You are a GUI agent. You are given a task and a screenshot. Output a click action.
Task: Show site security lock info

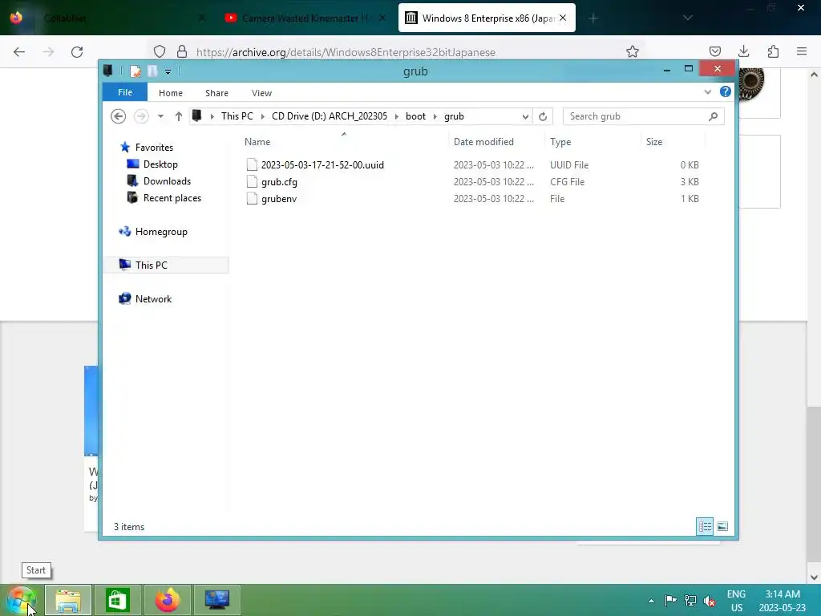(x=182, y=52)
